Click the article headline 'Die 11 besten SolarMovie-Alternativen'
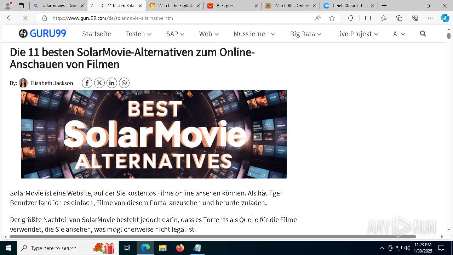The height and width of the screenshot is (255, 453). (x=132, y=58)
